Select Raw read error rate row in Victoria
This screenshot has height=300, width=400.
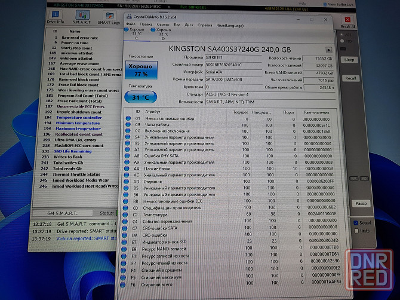point(79,38)
